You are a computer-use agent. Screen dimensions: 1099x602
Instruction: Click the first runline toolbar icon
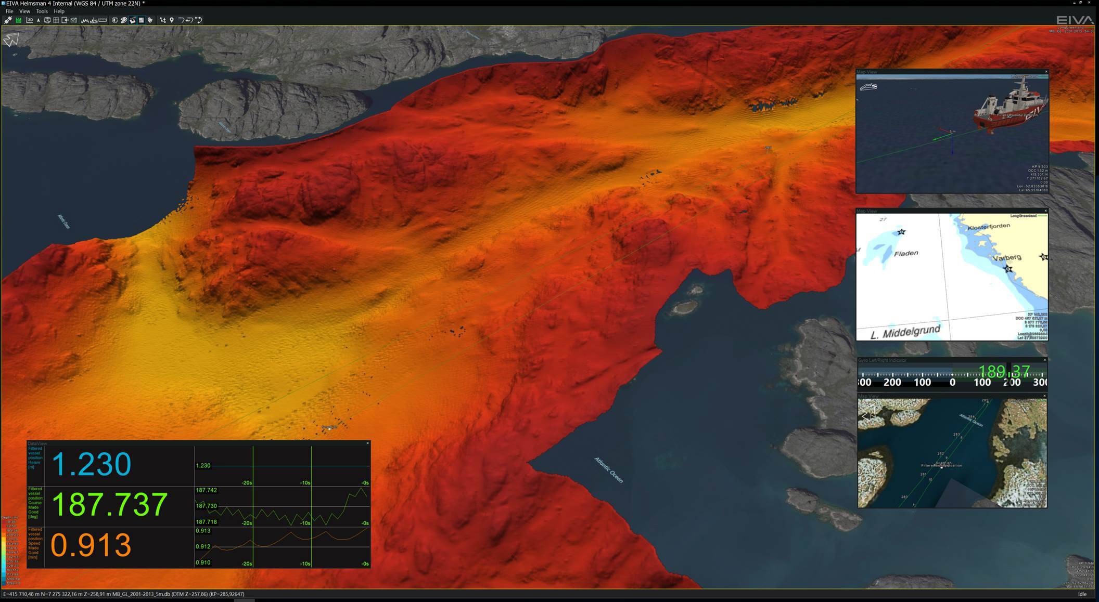pos(181,20)
